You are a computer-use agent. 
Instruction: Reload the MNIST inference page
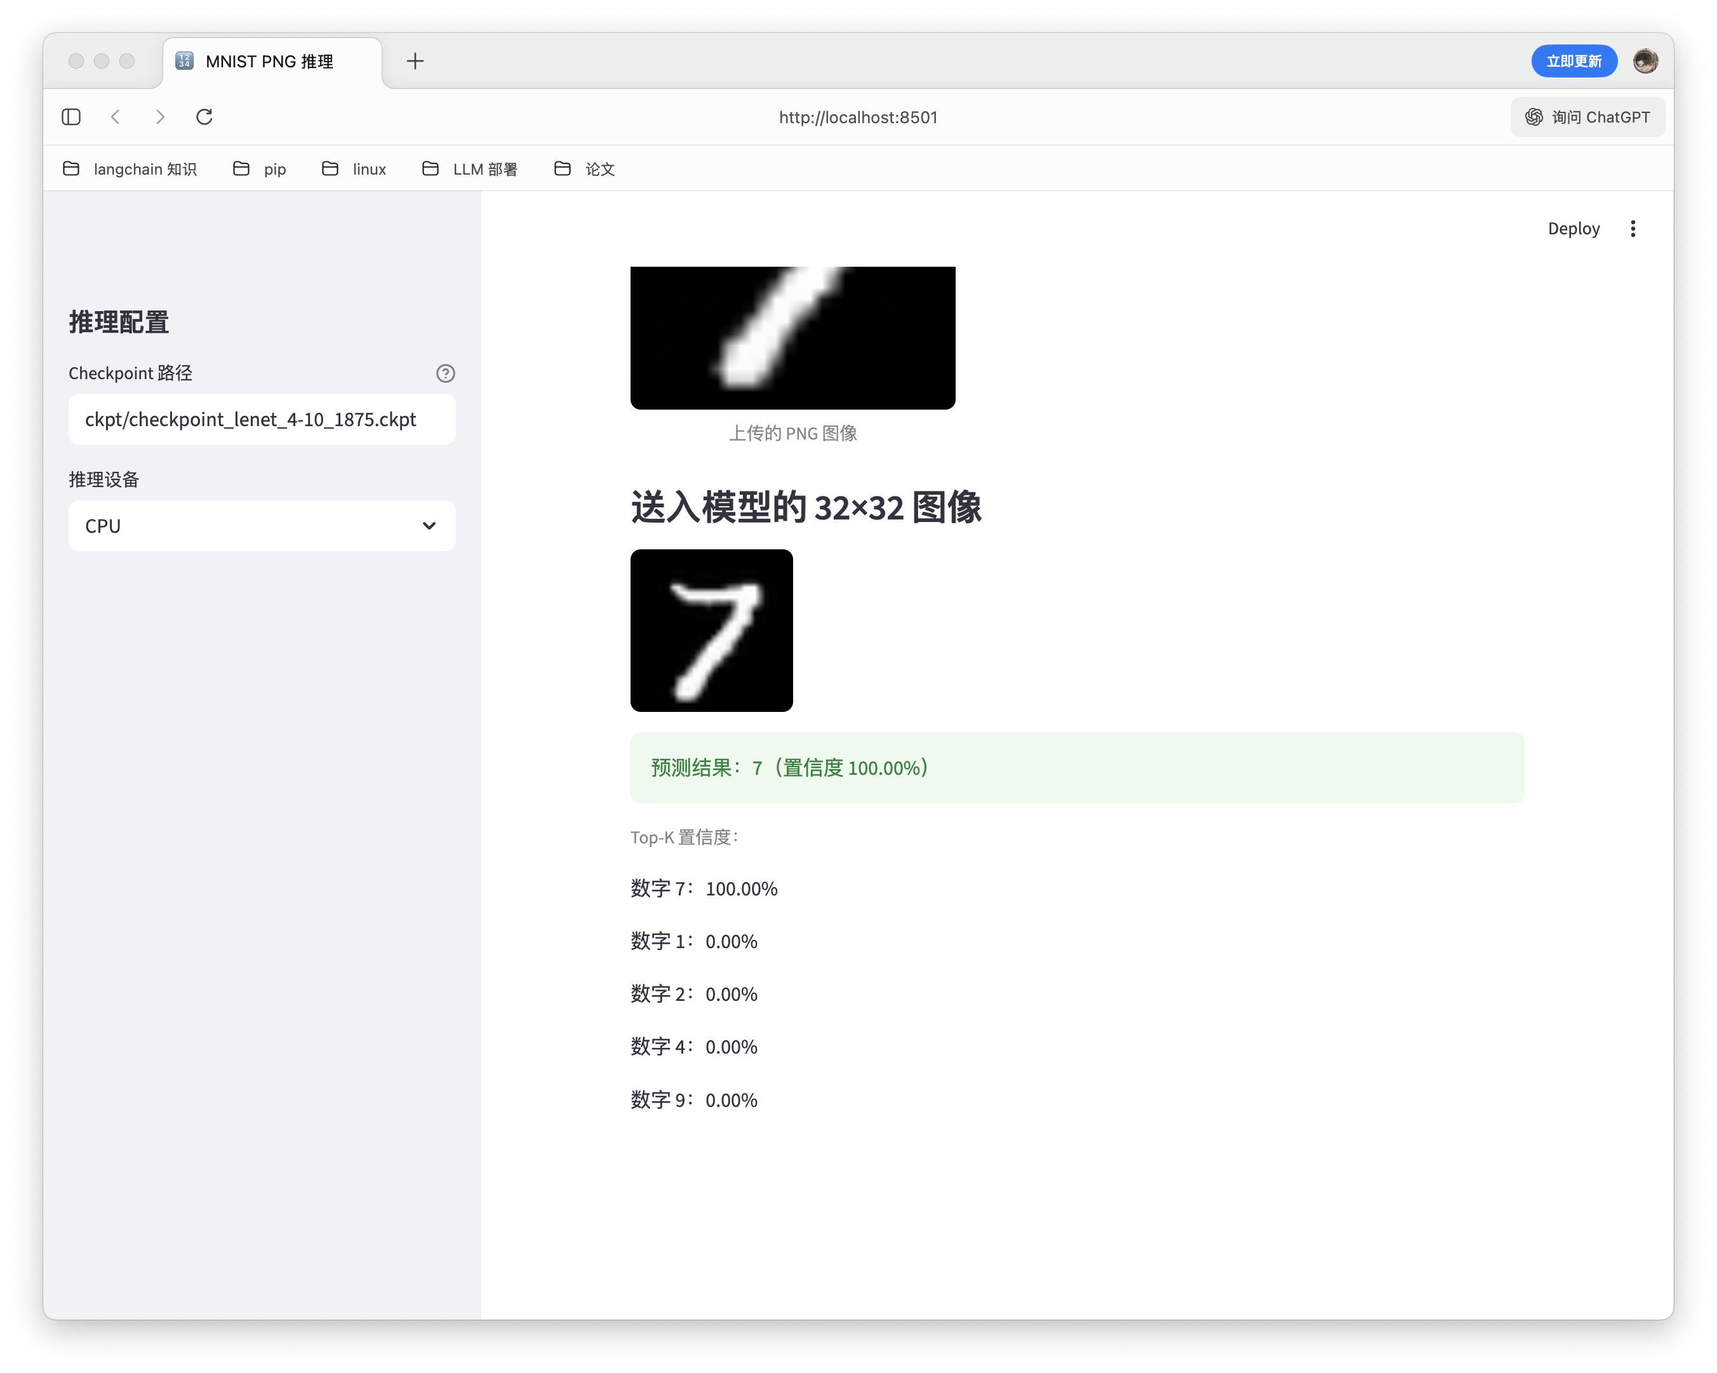point(204,116)
